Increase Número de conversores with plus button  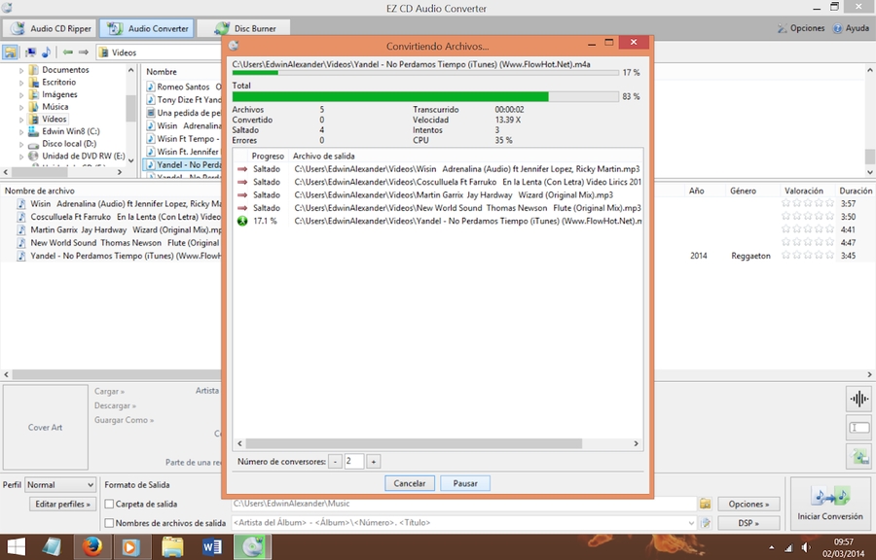(373, 461)
